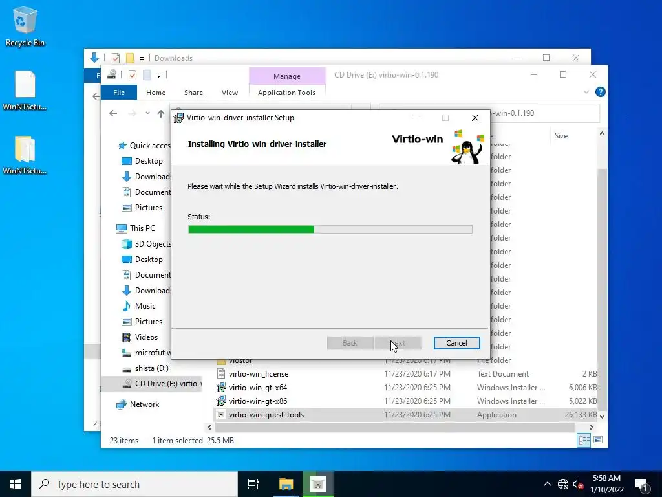Open Task View from the taskbar
This screenshot has height=497, width=662.
click(253, 484)
